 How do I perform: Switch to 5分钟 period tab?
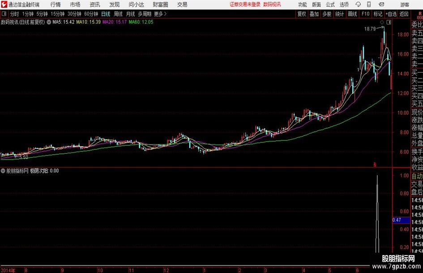tap(42, 14)
